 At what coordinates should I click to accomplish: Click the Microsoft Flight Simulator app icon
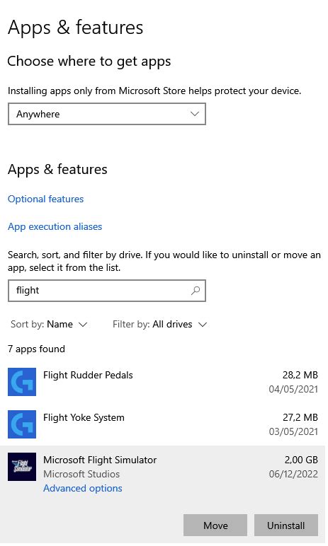(22, 467)
